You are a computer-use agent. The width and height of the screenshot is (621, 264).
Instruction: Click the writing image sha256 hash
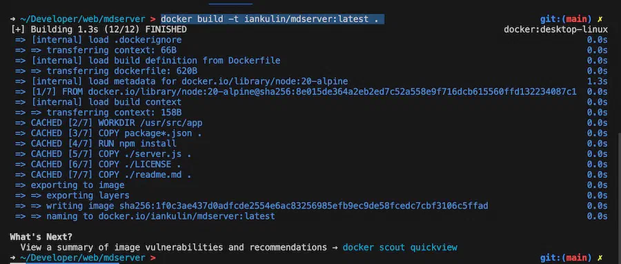304,206
